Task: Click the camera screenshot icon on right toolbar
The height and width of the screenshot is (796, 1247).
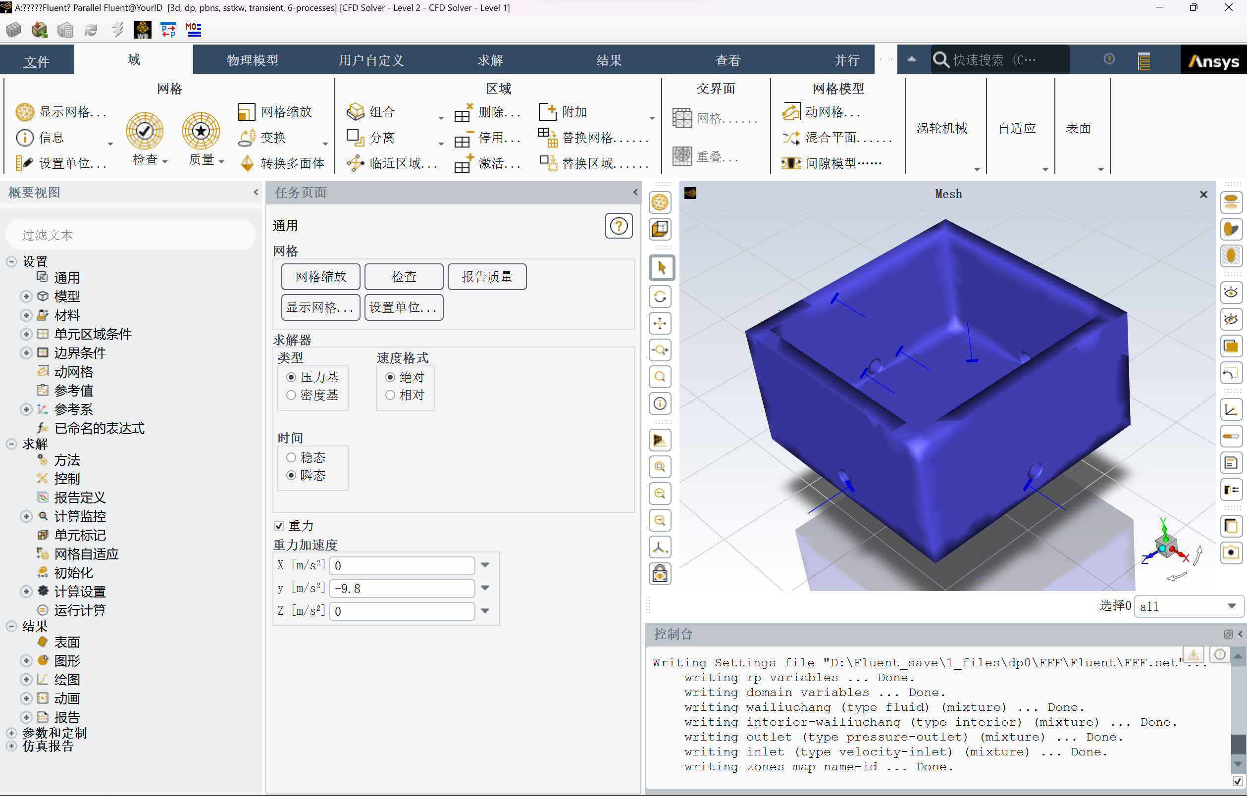Action: point(1231,552)
